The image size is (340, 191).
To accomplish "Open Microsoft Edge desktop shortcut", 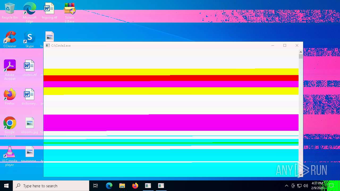I will coord(29,12).
